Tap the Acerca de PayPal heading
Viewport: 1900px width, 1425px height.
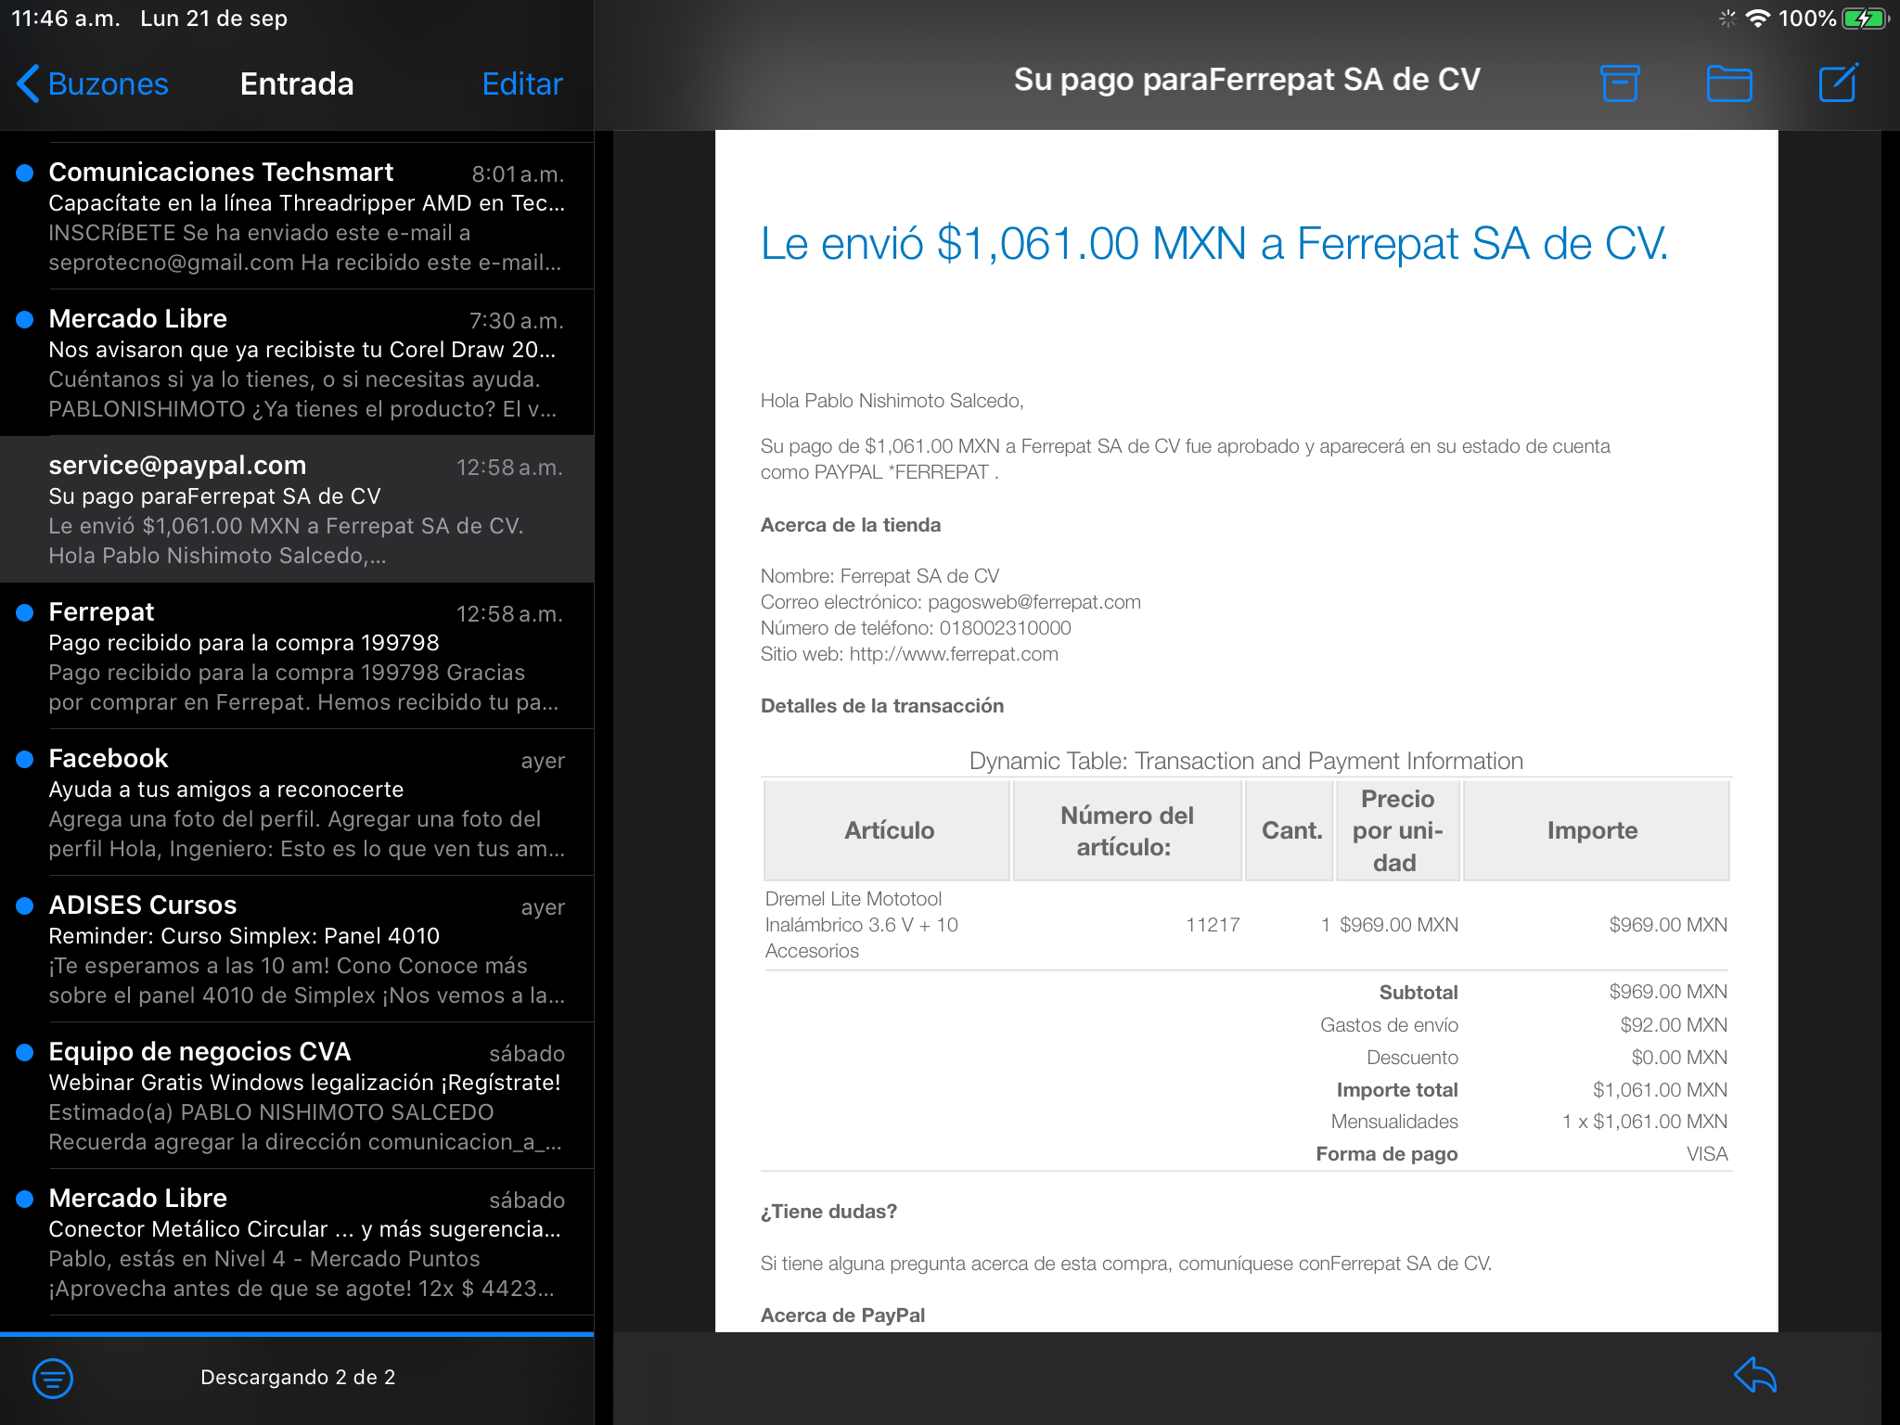tap(842, 1316)
